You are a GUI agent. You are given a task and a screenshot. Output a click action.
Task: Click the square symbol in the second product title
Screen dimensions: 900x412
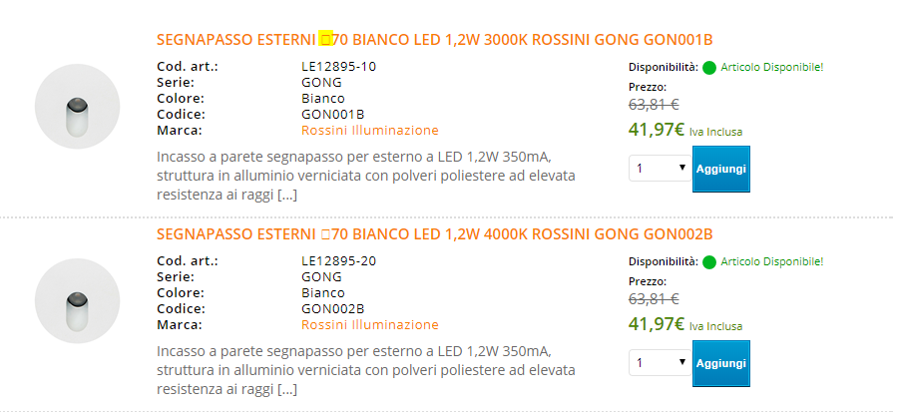pos(326,234)
